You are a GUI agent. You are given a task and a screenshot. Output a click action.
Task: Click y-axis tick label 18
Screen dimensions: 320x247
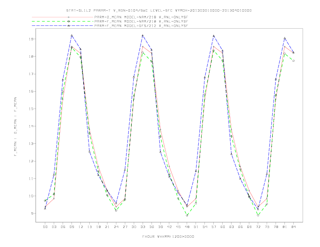coord(31,57)
